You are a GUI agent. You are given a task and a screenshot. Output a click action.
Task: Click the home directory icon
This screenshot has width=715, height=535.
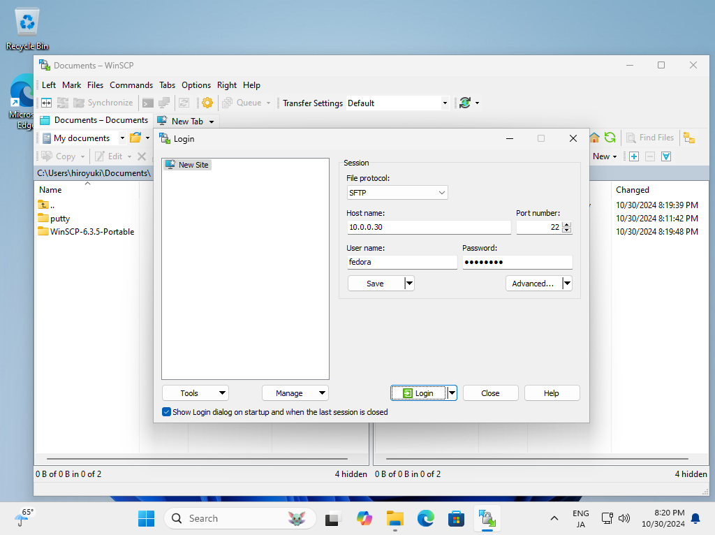pyautogui.click(x=595, y=138)
